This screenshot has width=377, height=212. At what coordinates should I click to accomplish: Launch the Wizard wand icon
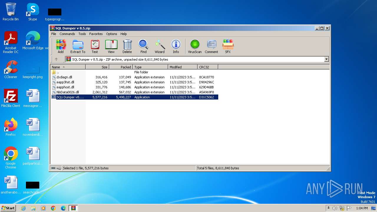click(x=160, y=47)
